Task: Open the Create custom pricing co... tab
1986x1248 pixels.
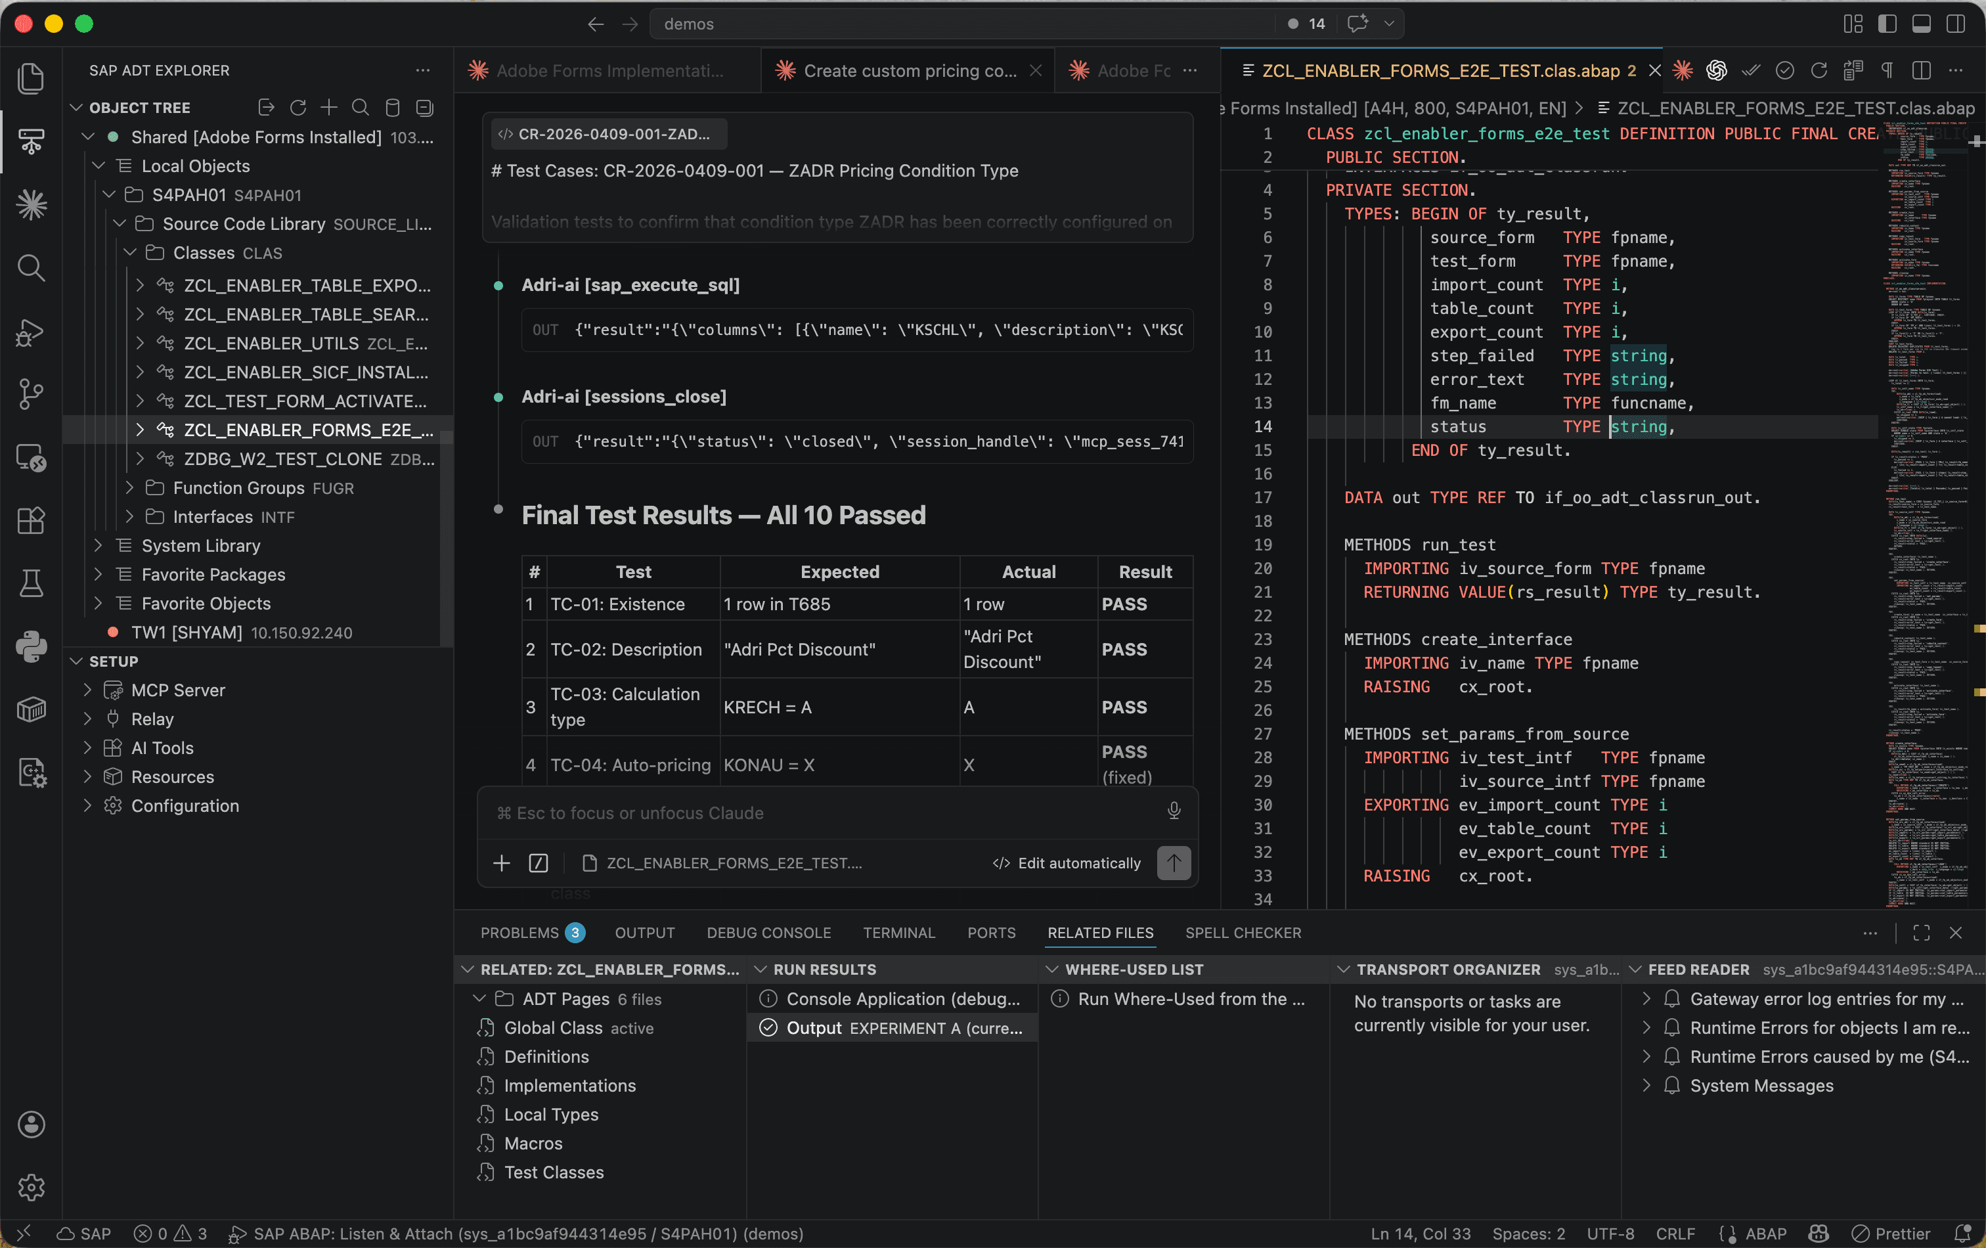Action: [907, 70]
